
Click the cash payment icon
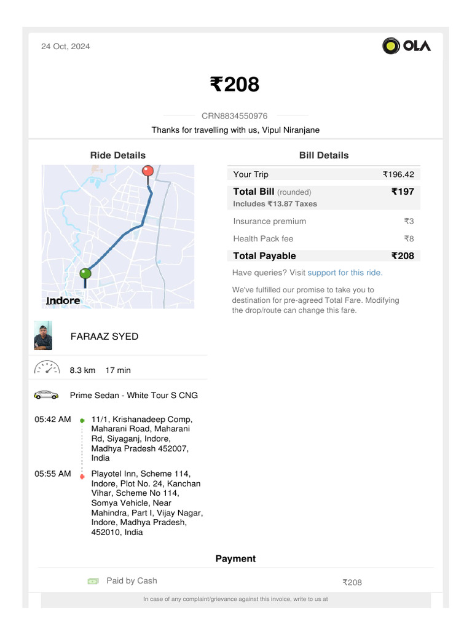[x=93, y=580]
